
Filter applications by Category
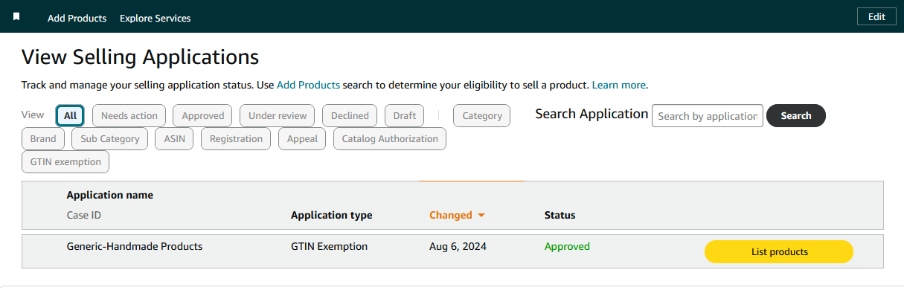481,115
